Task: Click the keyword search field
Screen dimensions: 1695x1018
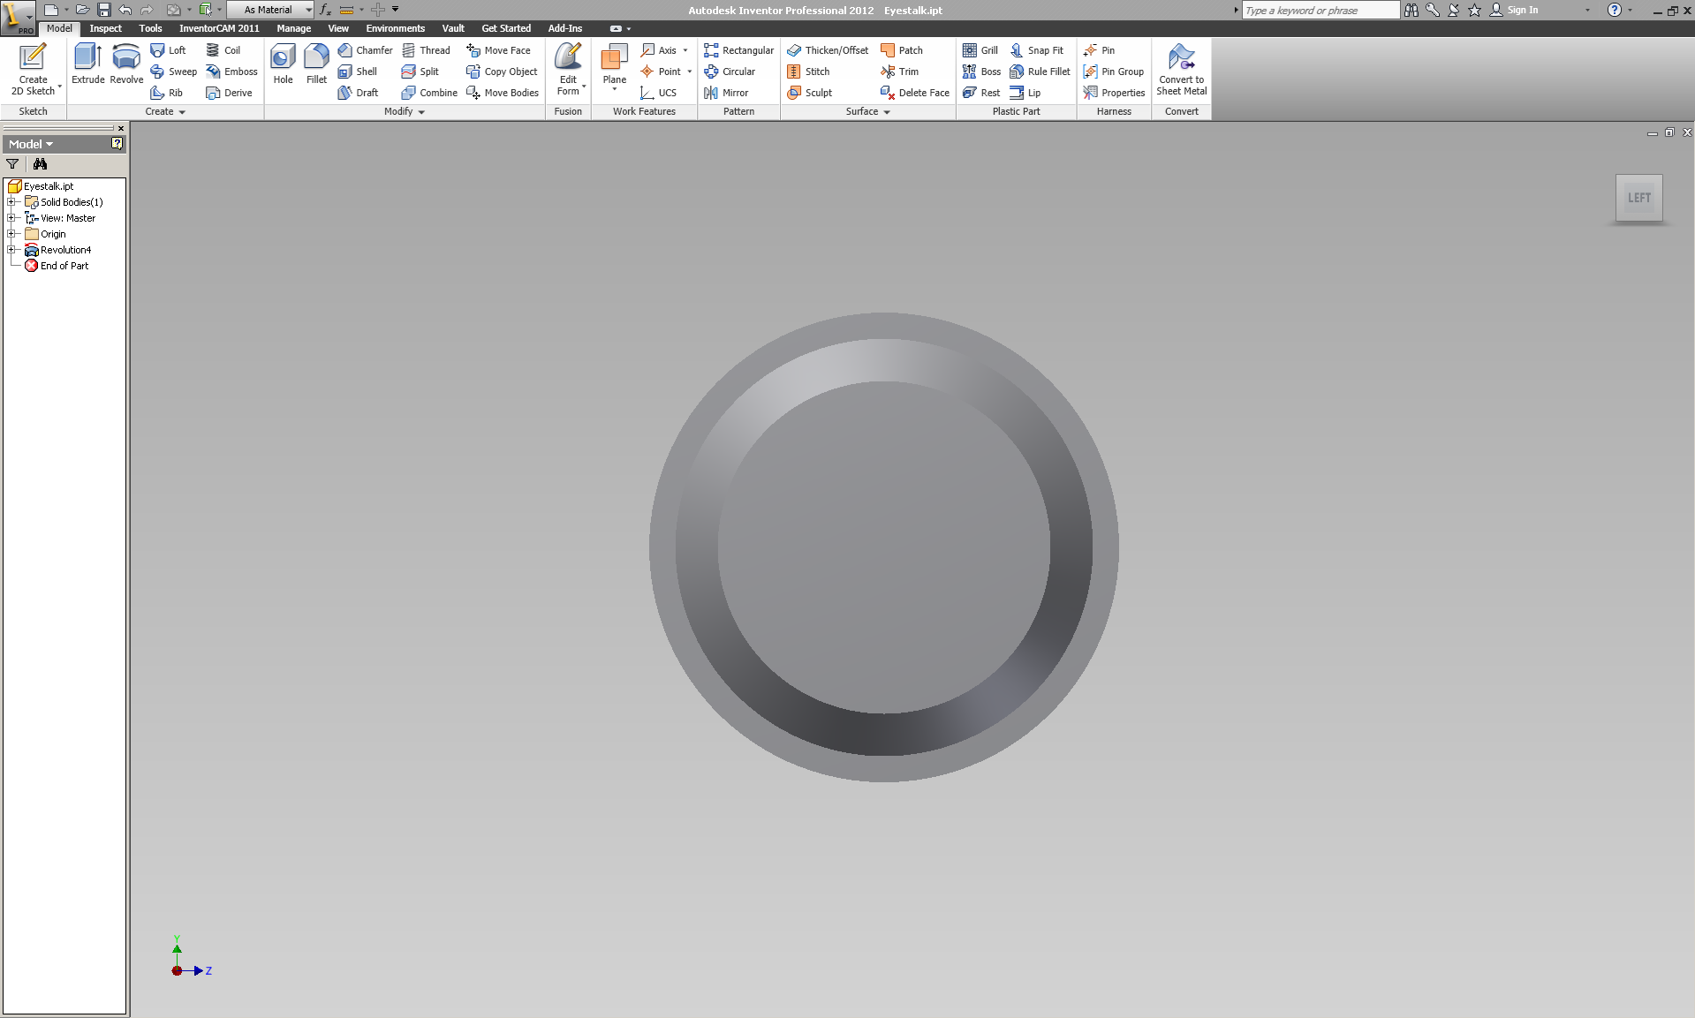Action: tap(1320, 11)
